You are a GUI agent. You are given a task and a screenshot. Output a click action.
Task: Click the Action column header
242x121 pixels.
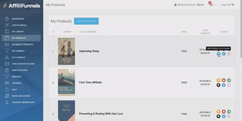pos(224,32)
